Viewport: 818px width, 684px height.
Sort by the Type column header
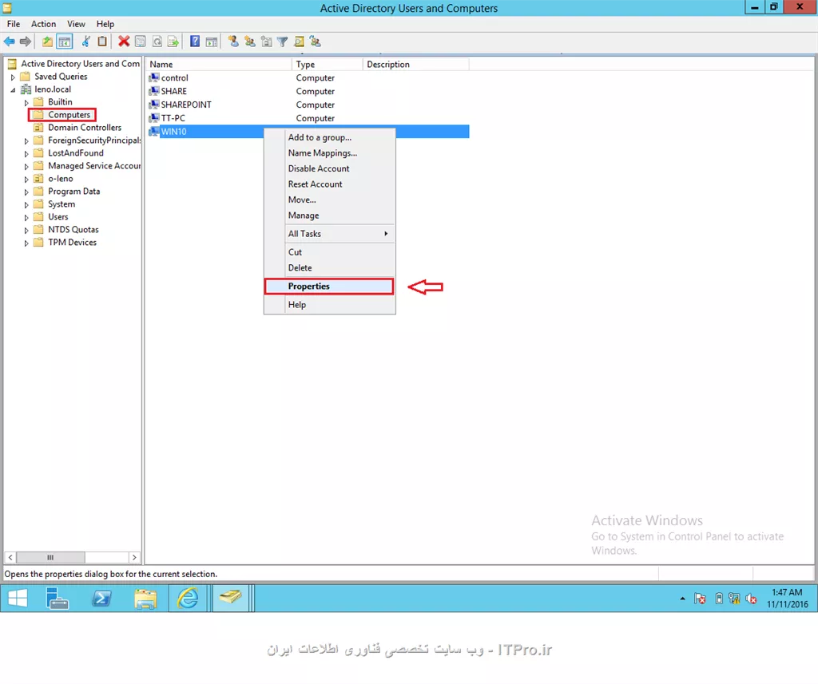click(x=328, y=64)
